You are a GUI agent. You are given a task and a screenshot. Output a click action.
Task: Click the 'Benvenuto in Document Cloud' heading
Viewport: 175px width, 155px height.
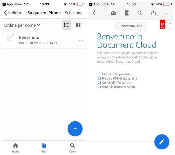point(127,41)
